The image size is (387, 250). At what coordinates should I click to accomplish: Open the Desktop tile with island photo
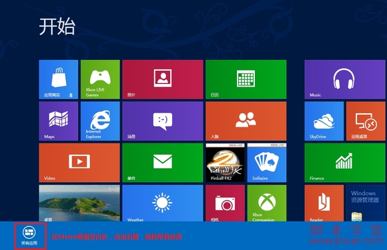(x=79, y=203)
